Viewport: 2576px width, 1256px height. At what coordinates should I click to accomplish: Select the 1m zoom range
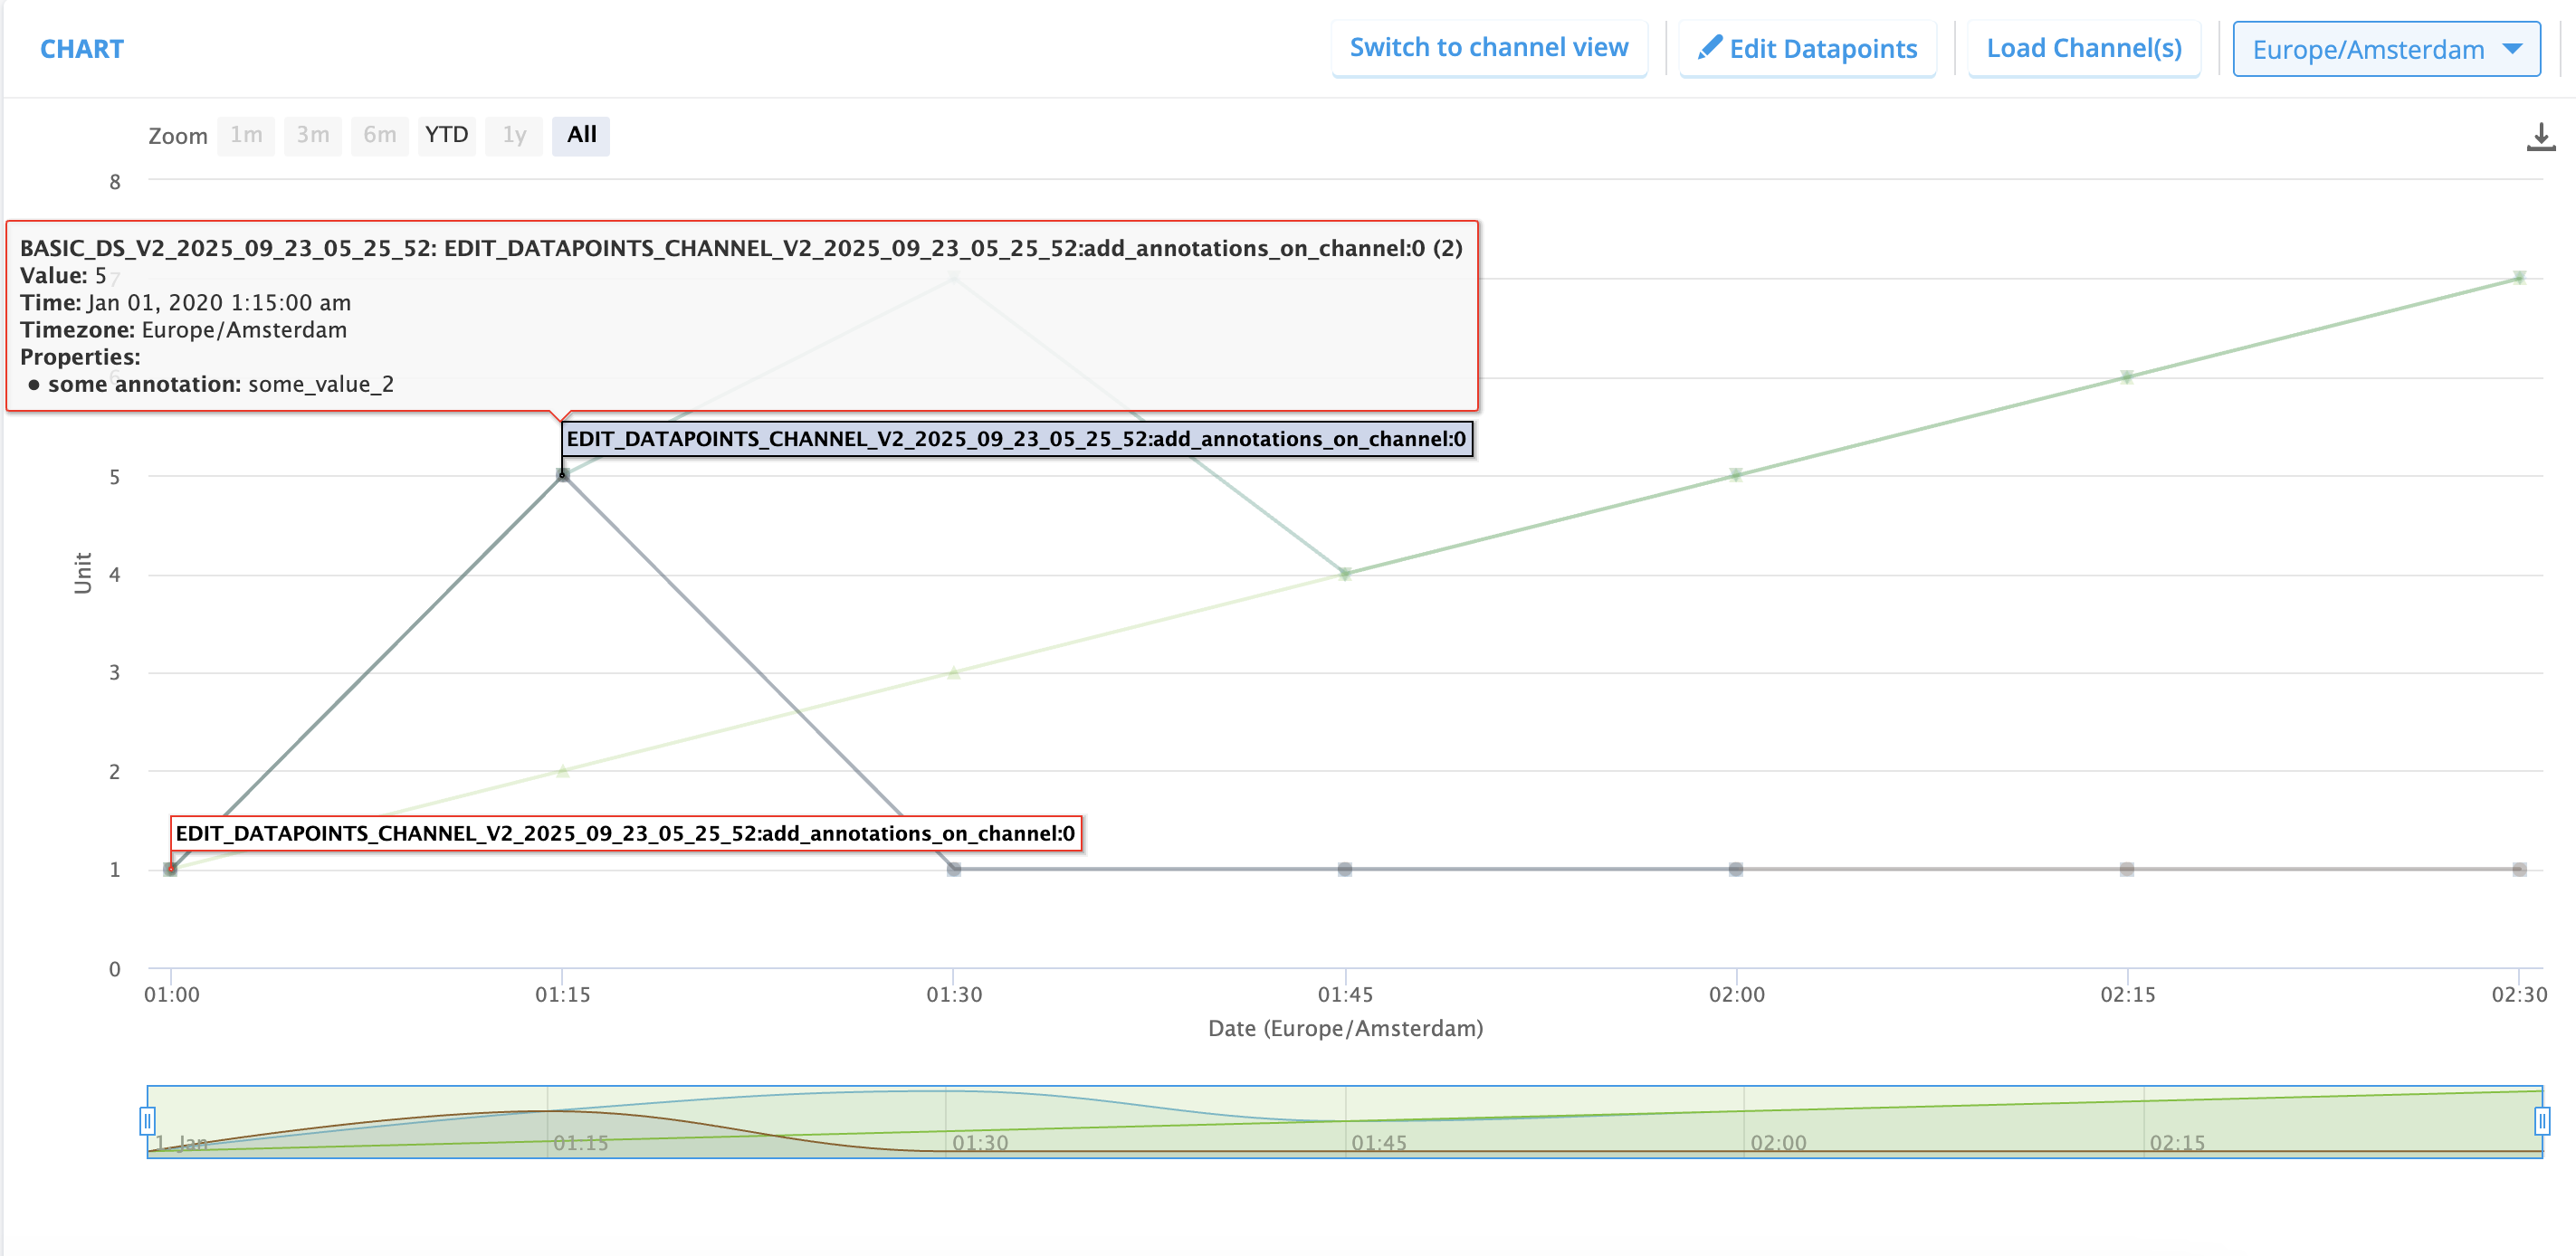coord(246,135)
